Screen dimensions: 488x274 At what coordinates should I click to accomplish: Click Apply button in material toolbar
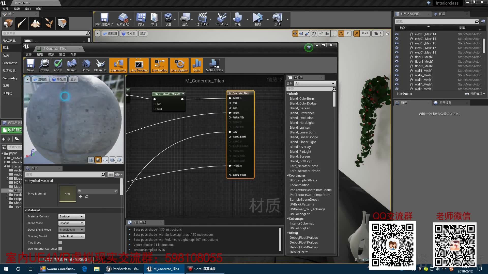pyautogui.click(x=57, y=65)
